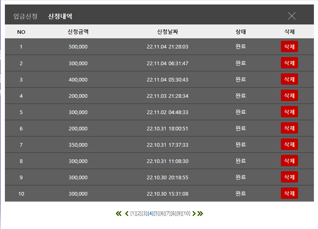Screen dimensions: 318x229
Task: Delete row 1 with 500,000 amount
Action: [x=289, y=46]
